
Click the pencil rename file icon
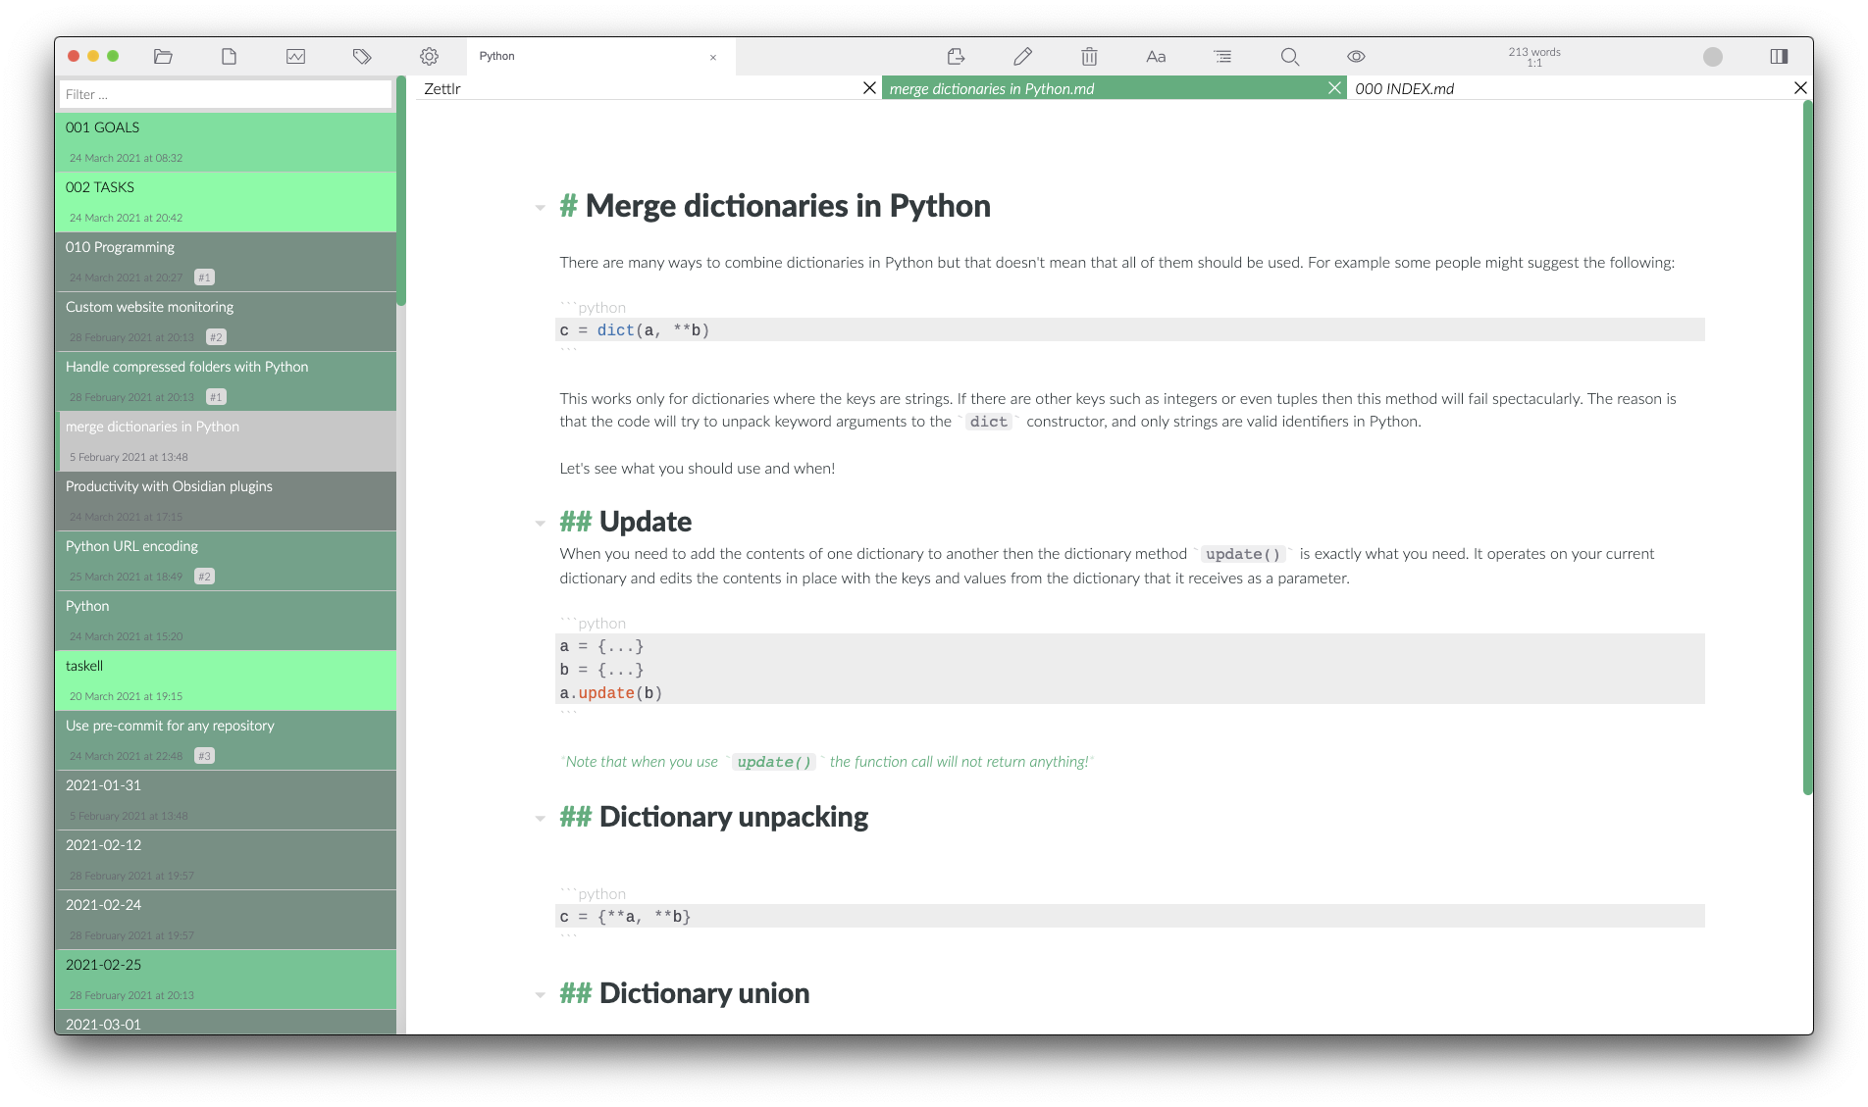click(x=1022, y=57)
